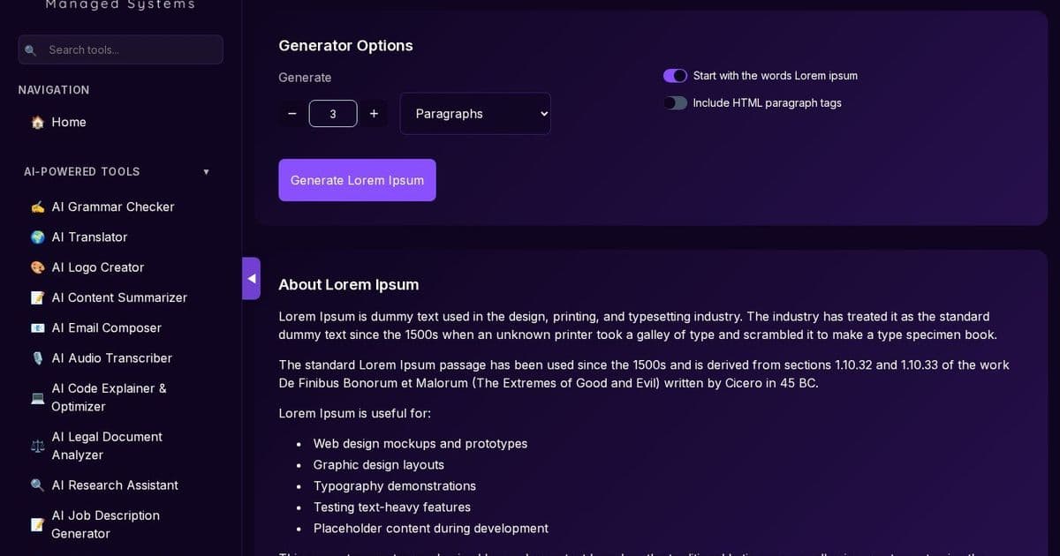1060x556 pixels.
Task: Collapse the AI-Powered Tools section
Action: (206, 171)
